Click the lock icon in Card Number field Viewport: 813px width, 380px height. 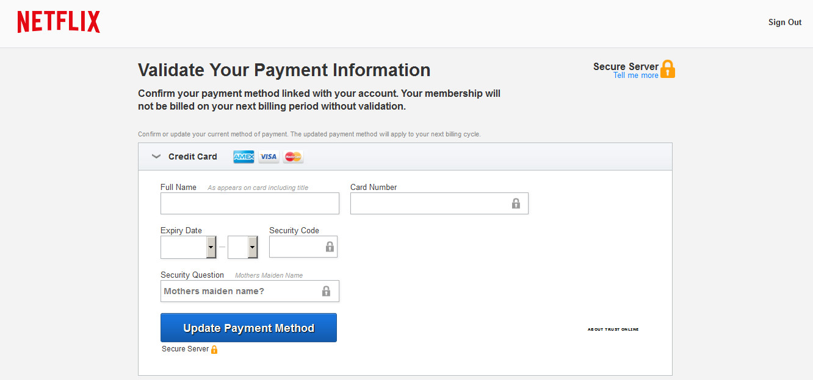(516, 203)
